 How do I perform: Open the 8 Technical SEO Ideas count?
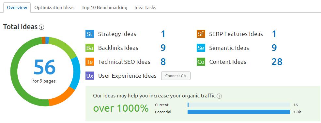click(x=163, y=62)
